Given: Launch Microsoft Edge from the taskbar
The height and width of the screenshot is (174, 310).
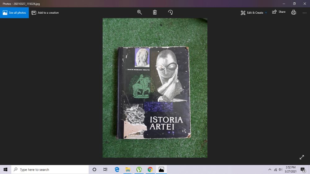Looking at the screenshot, I should tap(117, 169).
